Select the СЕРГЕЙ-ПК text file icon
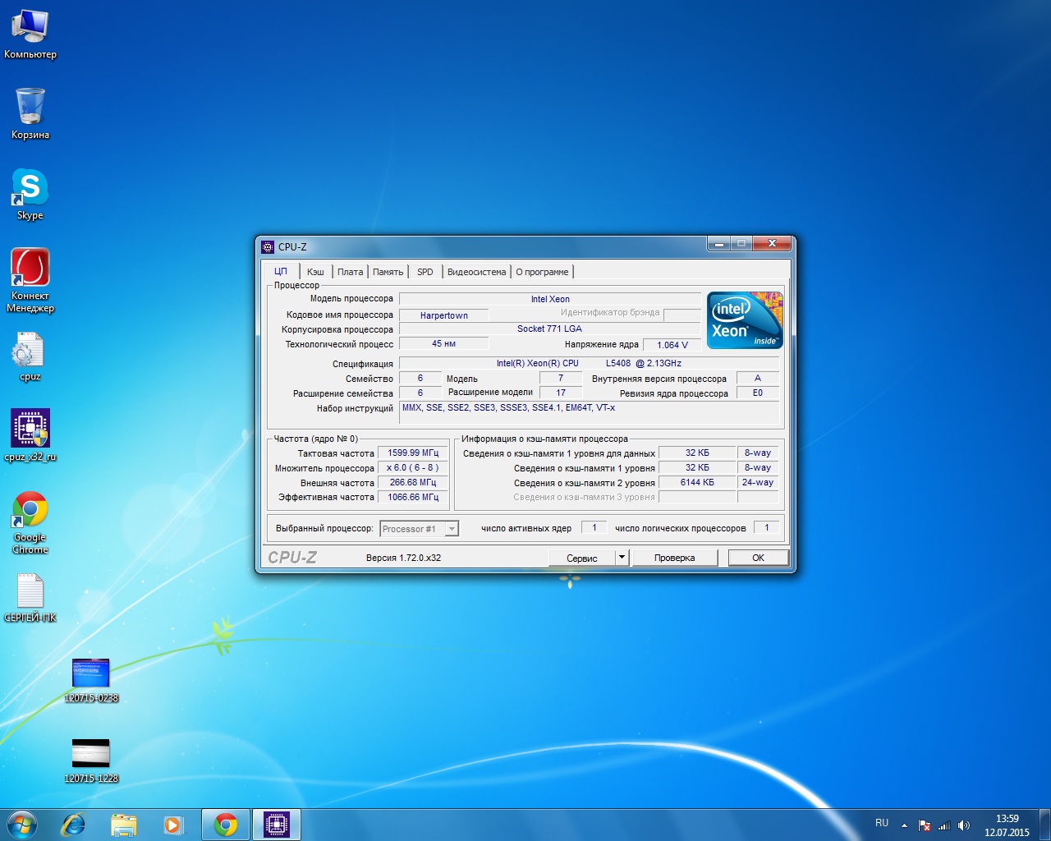This screenshot has height=841, width=1051. (30, 591)
